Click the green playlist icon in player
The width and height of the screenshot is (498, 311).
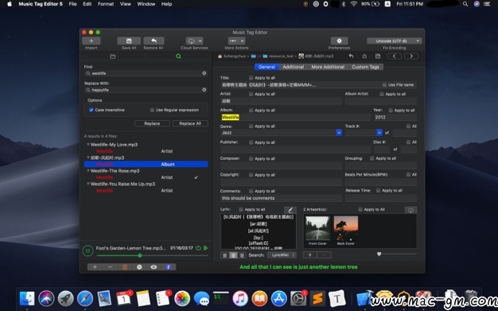click(205, 248)
